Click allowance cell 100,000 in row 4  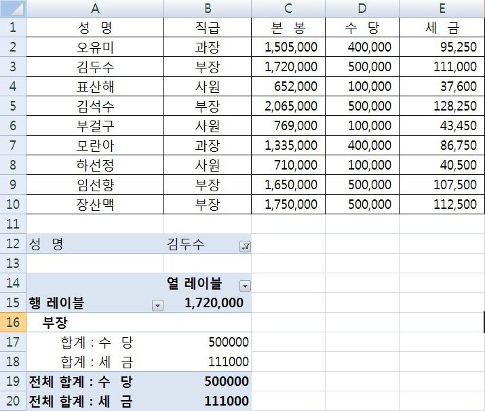[x=362, y=86]
